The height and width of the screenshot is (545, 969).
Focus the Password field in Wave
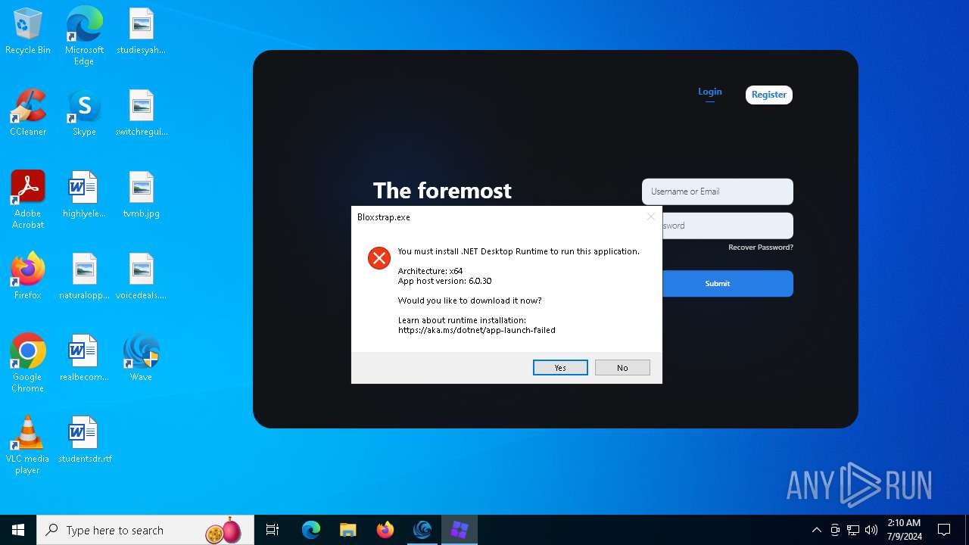point(728,226)
